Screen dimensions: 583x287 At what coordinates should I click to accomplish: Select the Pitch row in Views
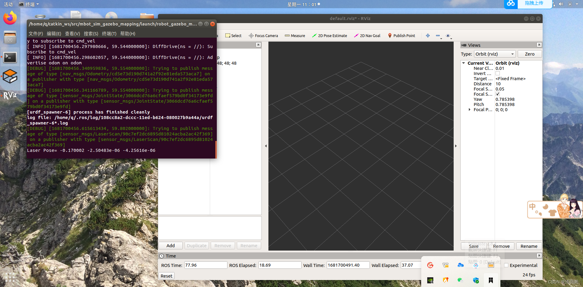(x=501, y=104)
